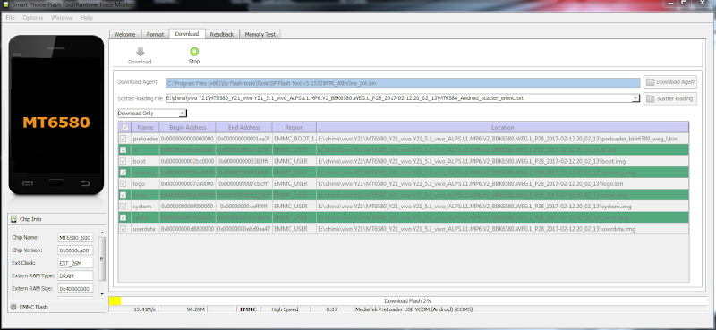This screenshot has height=330, width=716.
Task: Click the Chip Version value field
Action: pos(75,250)
